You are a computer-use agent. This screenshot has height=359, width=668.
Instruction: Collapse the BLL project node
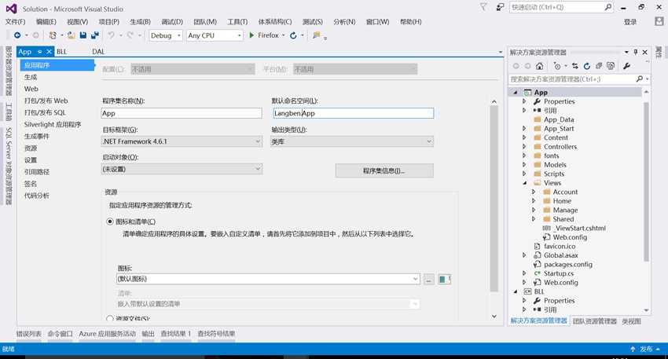click(x=516, y=291)
